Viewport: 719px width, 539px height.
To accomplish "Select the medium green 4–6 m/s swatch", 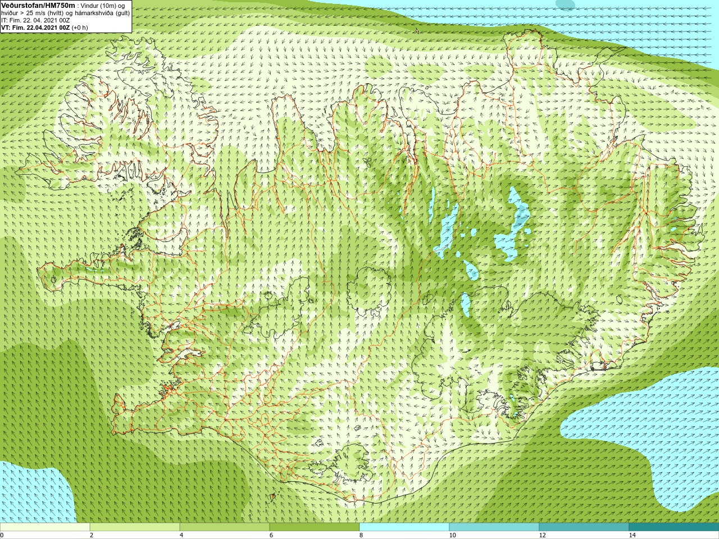I will (x=225, y=527).
